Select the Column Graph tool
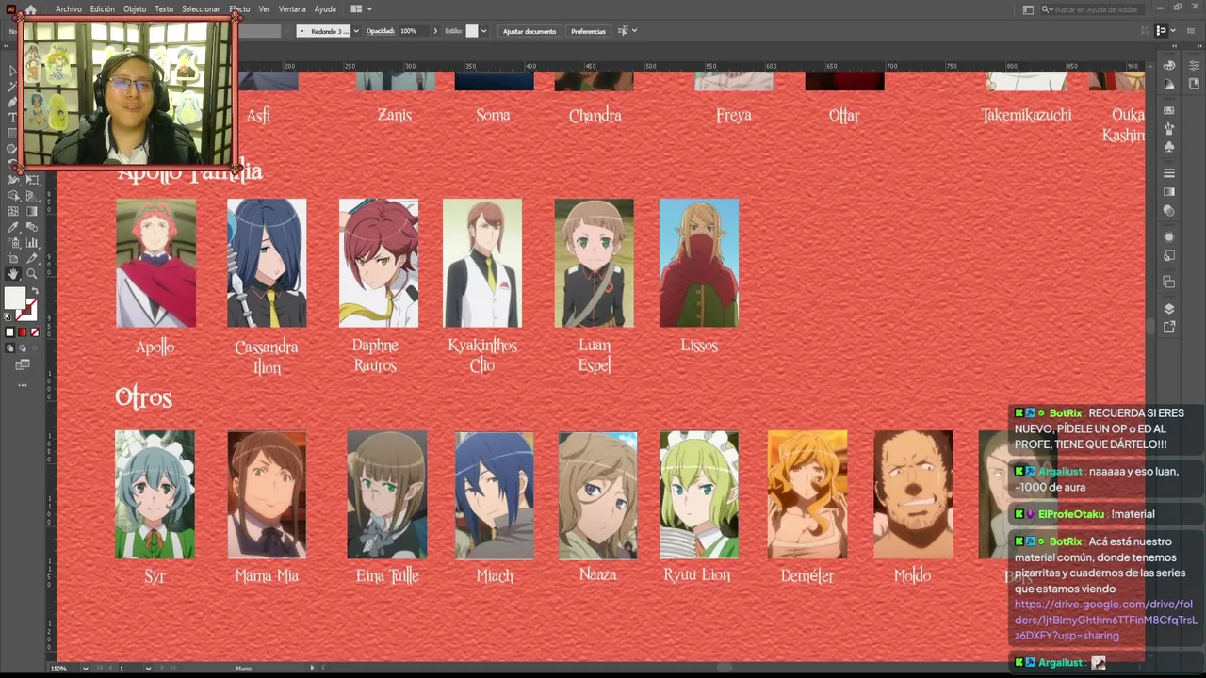1206x678 pixels. [x=31, y=243]
